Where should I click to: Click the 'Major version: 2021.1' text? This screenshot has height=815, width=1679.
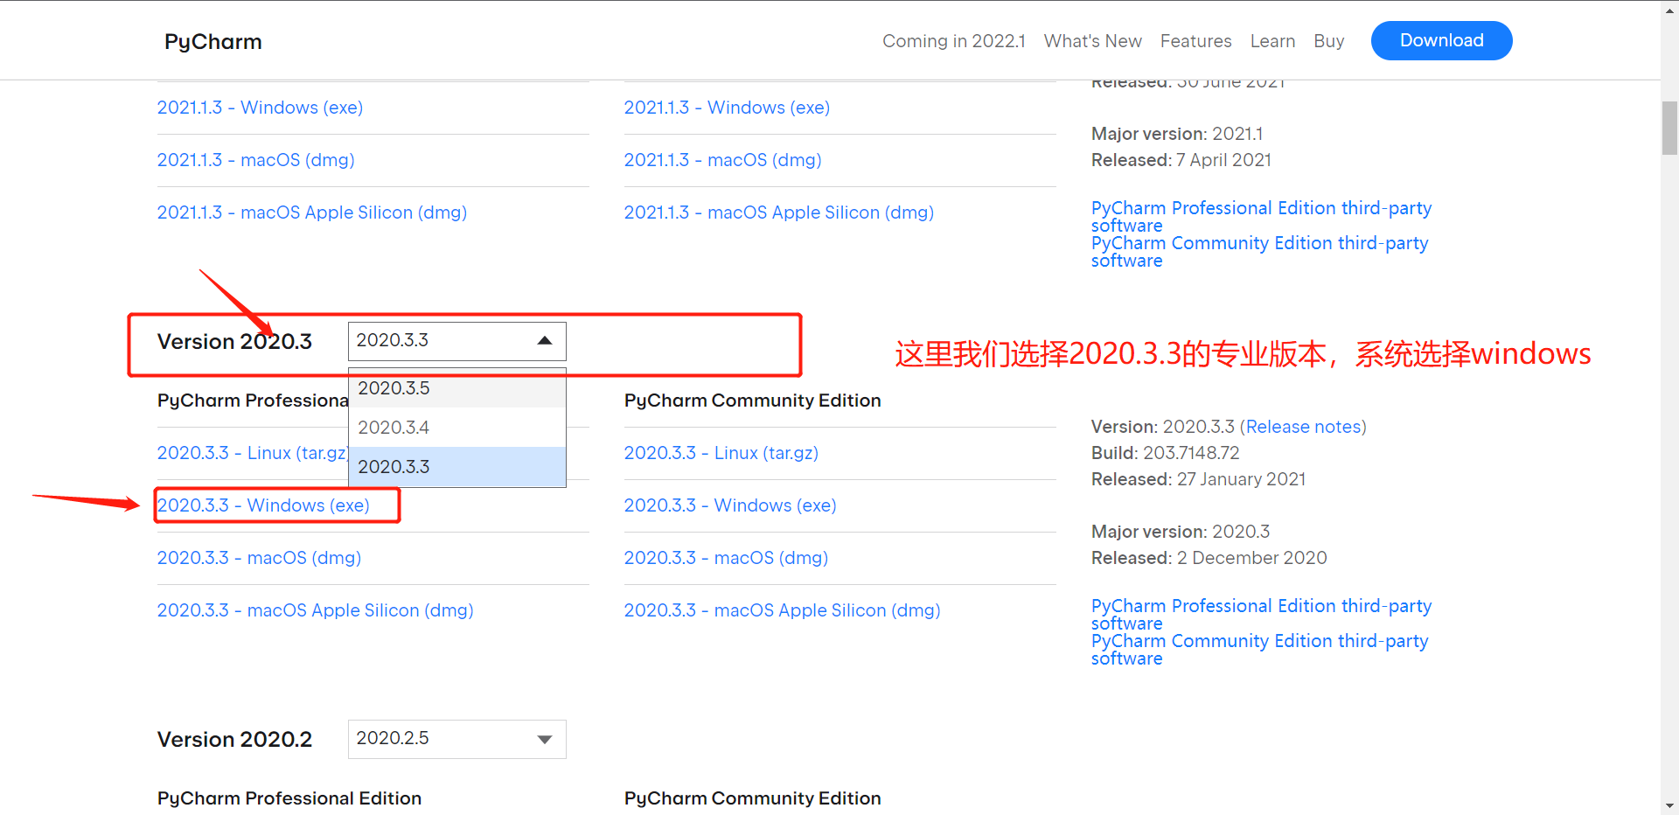(x=1177, y=134)
